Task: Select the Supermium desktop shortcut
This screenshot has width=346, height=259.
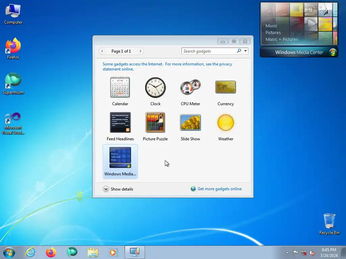Action: [13, 84]
